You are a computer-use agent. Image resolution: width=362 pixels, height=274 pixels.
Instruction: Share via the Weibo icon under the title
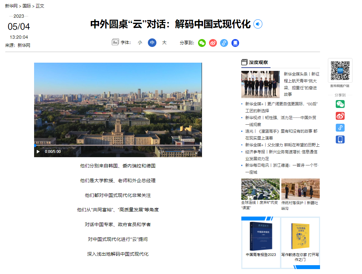(x=213, y=43)
